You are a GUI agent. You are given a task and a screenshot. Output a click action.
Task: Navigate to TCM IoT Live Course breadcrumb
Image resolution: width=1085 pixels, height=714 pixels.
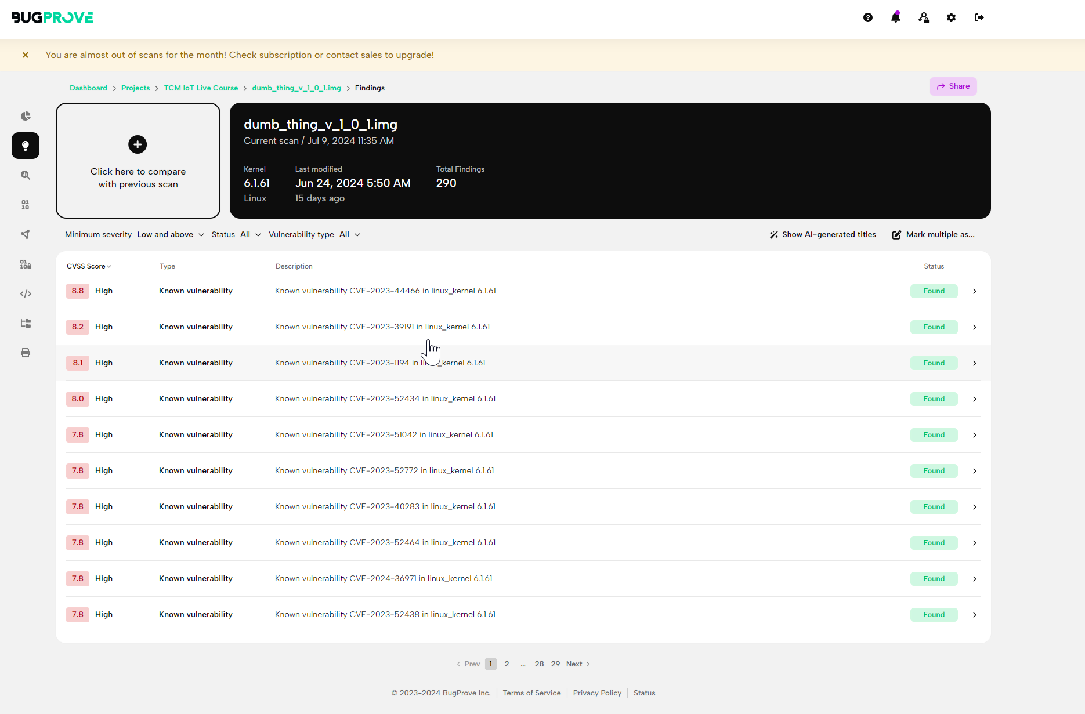click(201, 88)
